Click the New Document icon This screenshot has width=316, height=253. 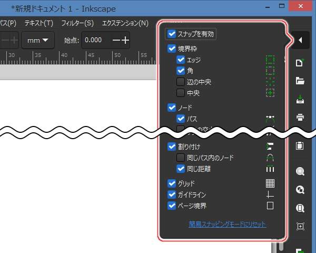click(x=300, y=63)
